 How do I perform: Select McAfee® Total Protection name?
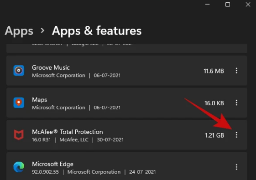68,132
